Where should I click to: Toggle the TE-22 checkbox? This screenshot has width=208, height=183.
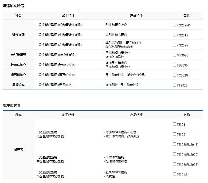pyautogui.click(x=175, y=134)
